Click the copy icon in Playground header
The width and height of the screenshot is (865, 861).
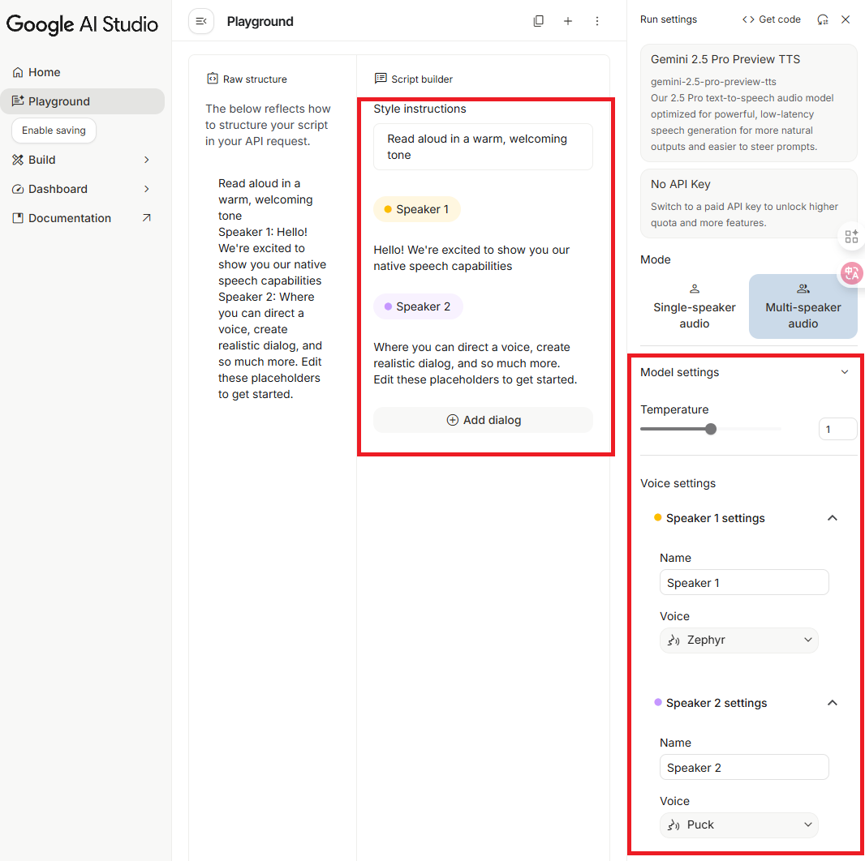pyautogui.click(x=538, y=21)
